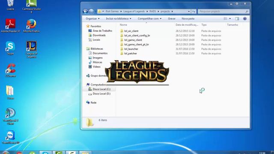
Task: Expand arrow after Riot Games breadcrumb
Action: [121, 12]
